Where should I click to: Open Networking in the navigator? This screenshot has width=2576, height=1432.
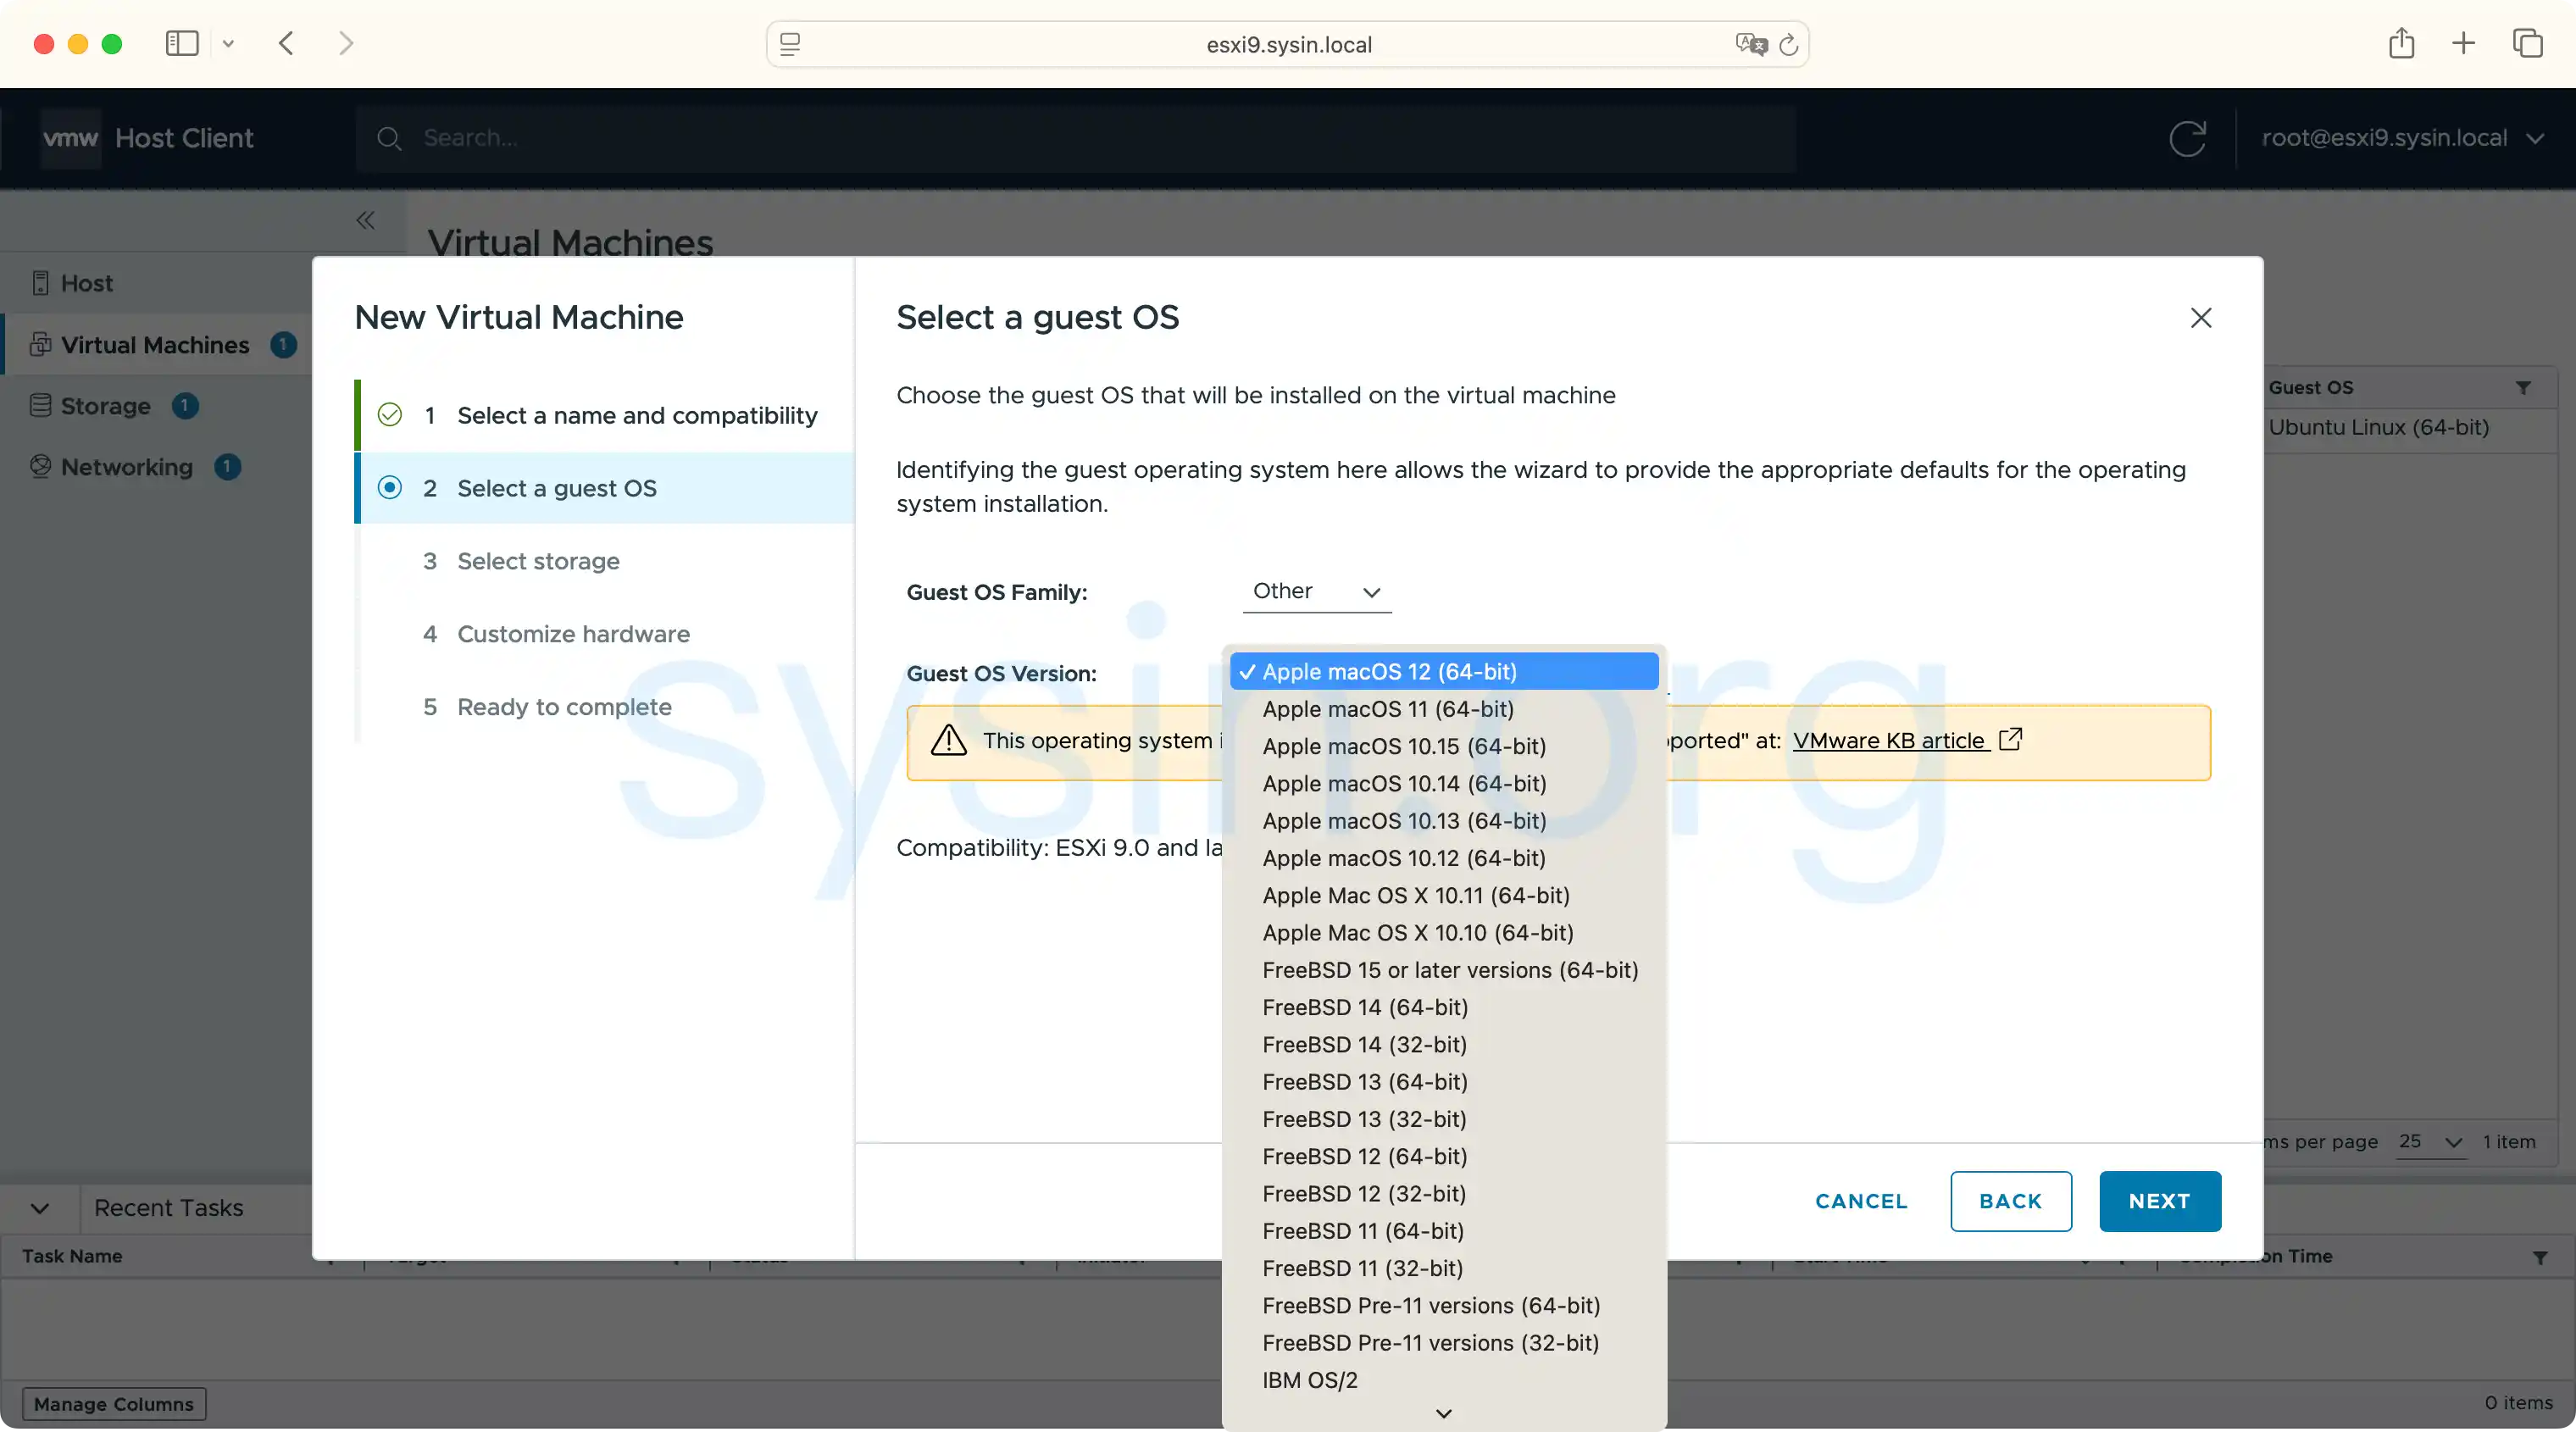point(127,466)
